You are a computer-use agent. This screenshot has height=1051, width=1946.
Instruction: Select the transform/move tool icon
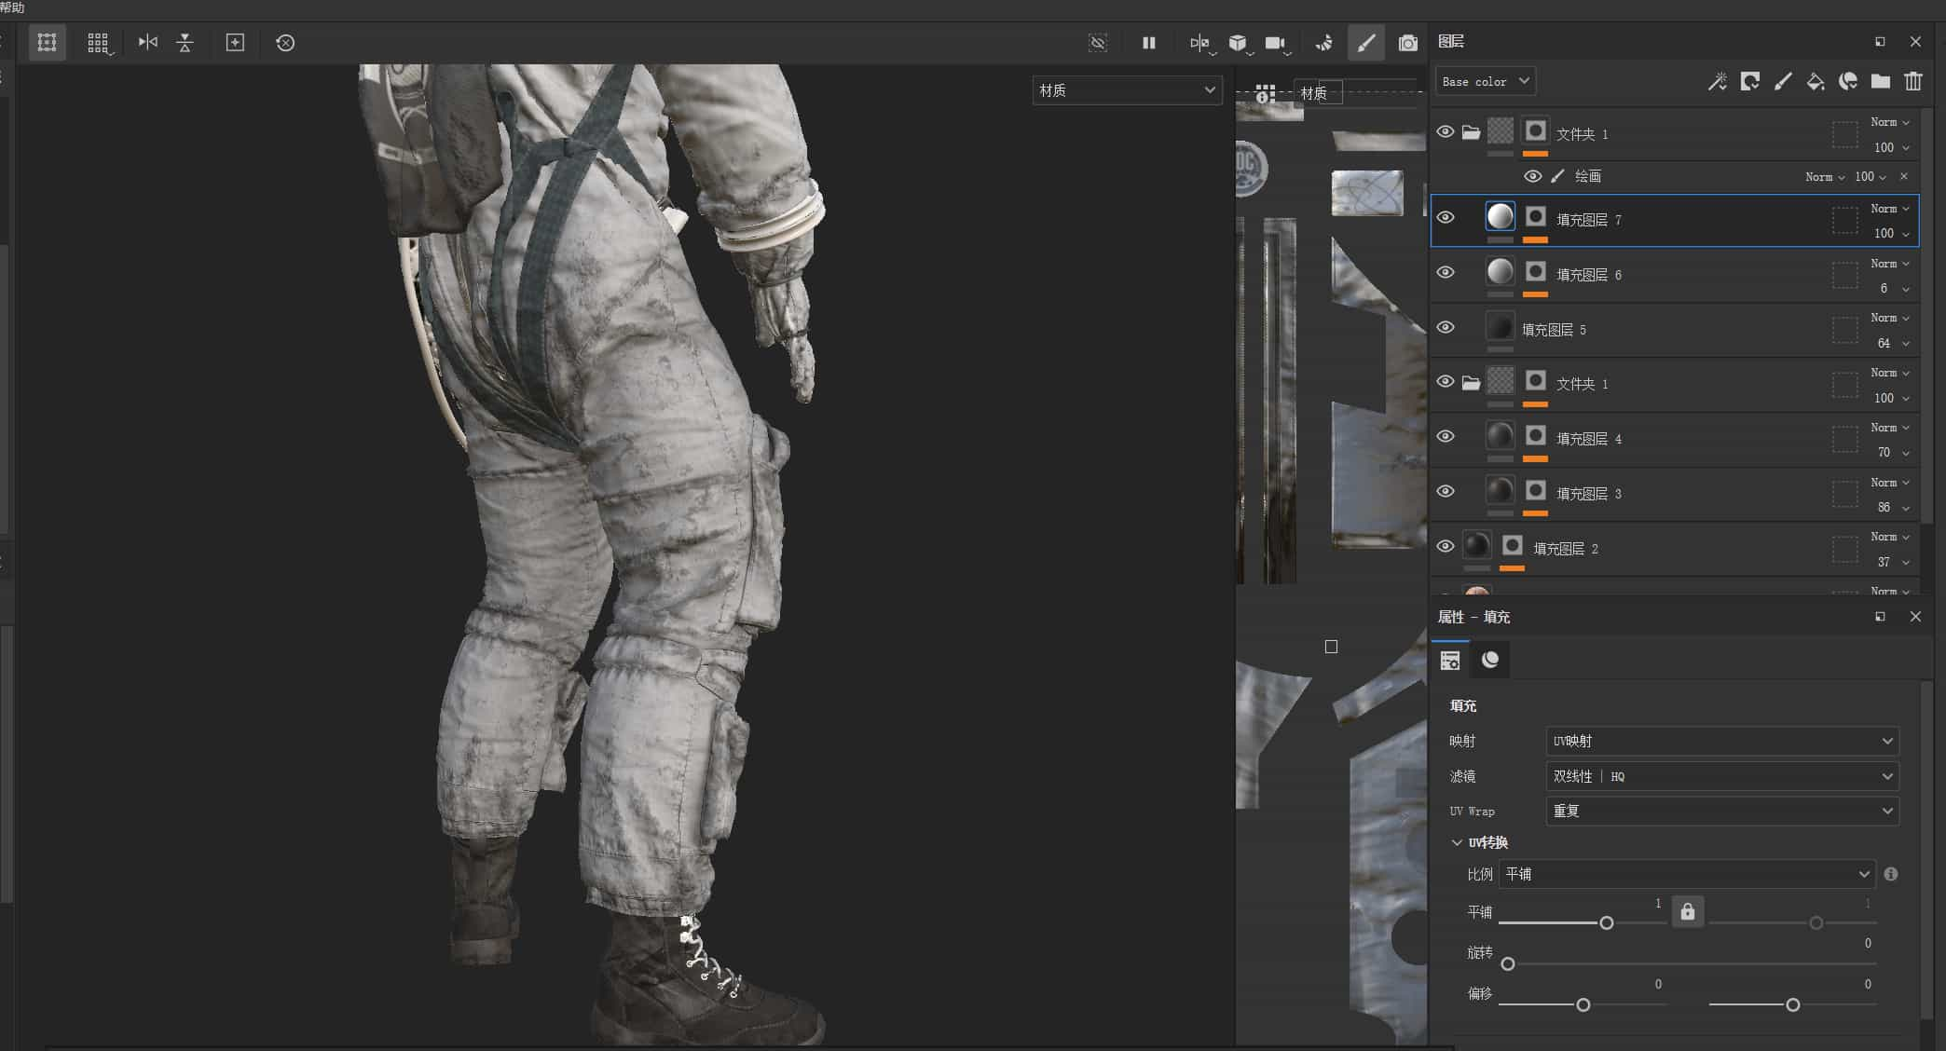coord(233,43)
